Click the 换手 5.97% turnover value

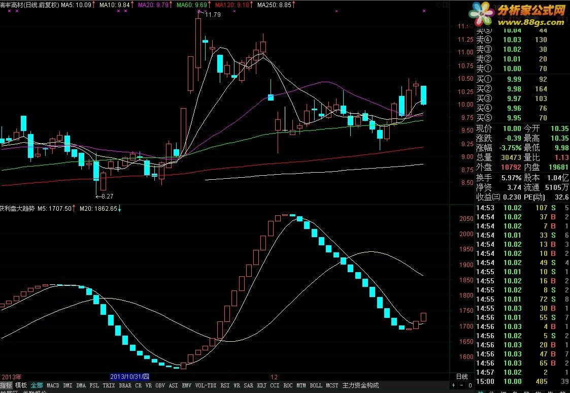[x=512, y=178]
